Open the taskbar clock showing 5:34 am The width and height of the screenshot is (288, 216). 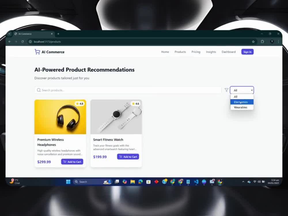[273, 182]
